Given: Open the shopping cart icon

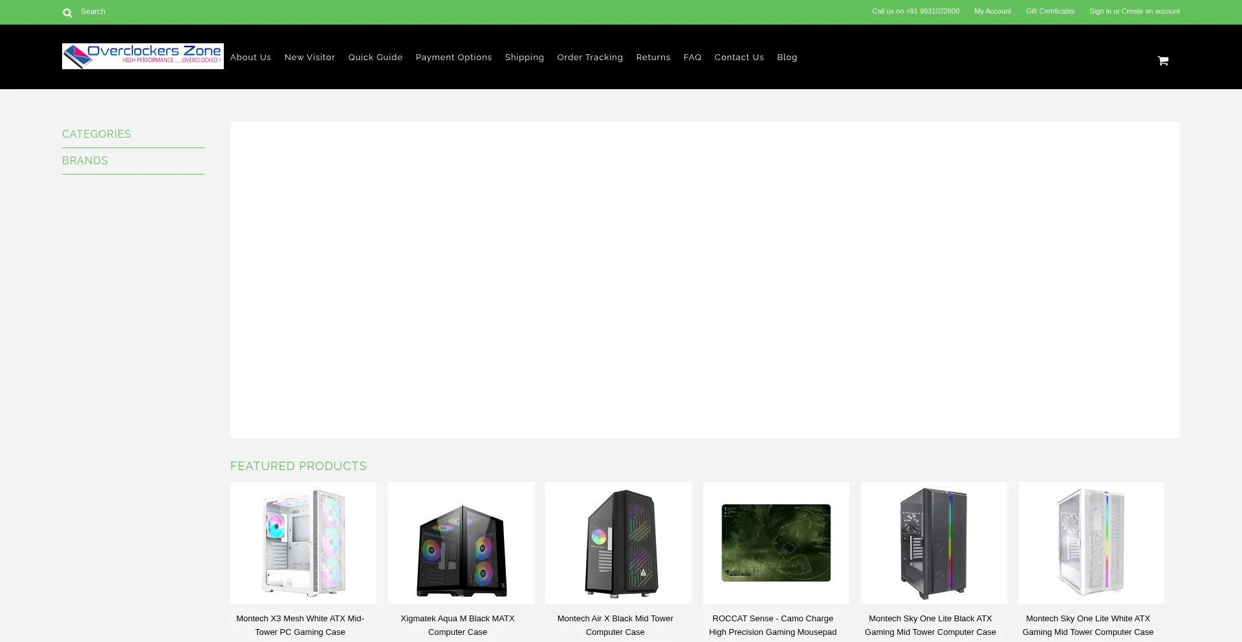Looking at the screenshot, I should click(1162, 61).
